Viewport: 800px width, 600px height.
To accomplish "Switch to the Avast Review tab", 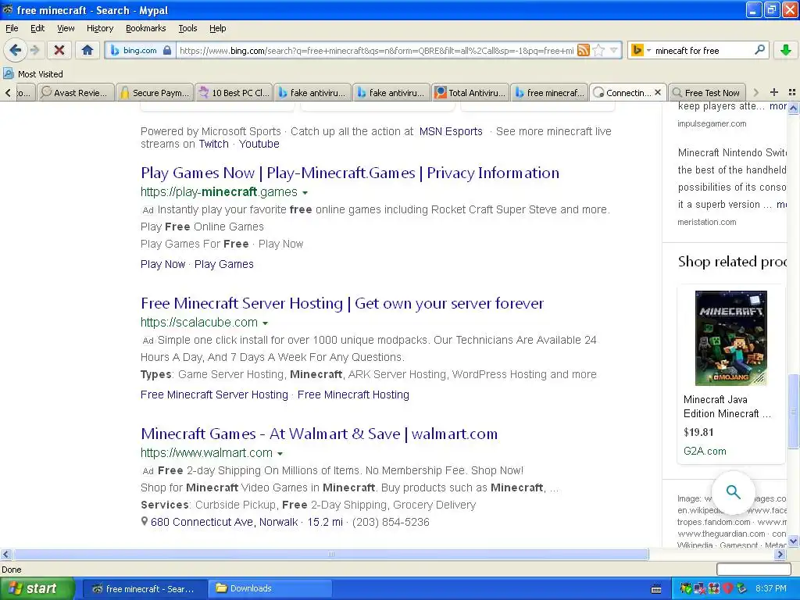I will (76, 92).
